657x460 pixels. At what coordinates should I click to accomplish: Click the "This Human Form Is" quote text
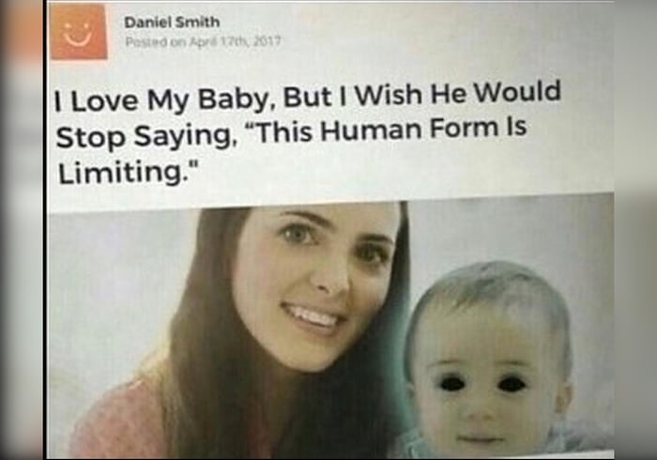(x=388, y=130)
